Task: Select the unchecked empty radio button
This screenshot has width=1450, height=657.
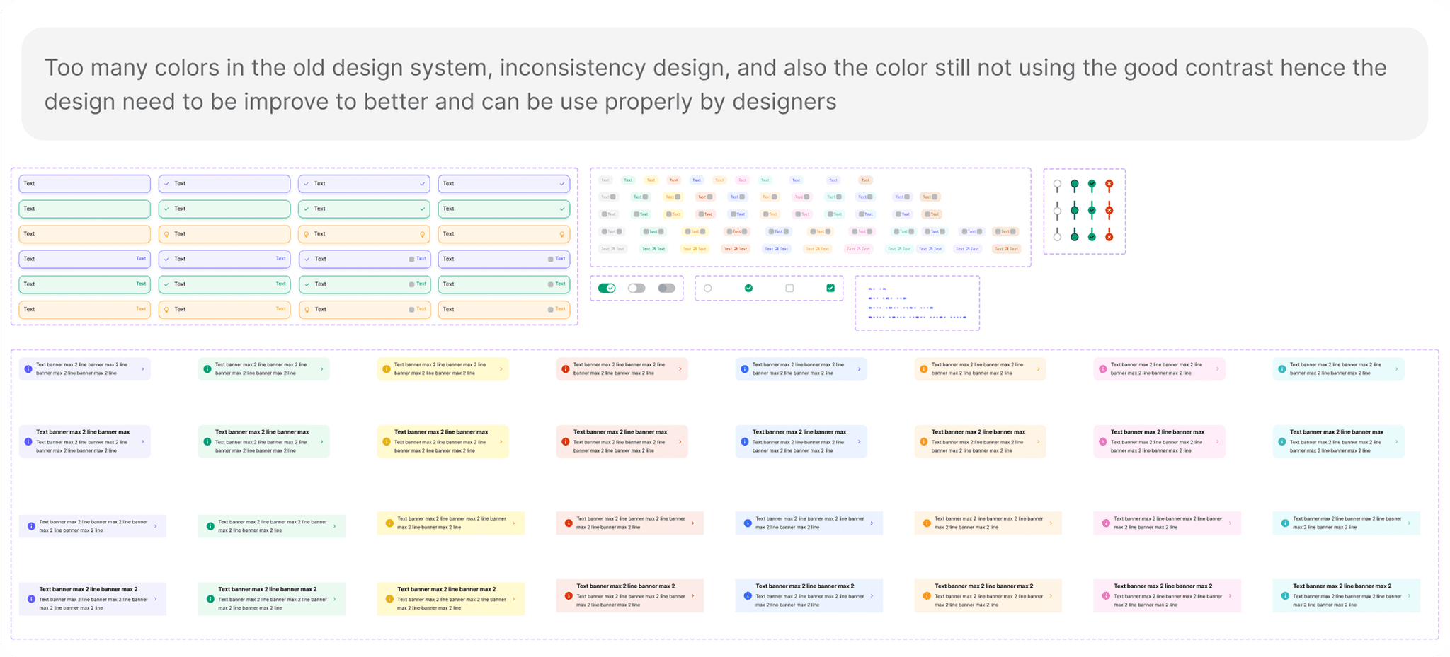Action: 708,288
